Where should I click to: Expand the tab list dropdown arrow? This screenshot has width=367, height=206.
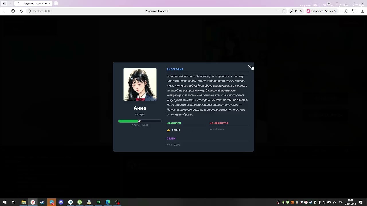click(x=10, y=3)
